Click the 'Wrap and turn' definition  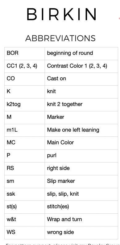pyautogui.click(x=64, y=219)
